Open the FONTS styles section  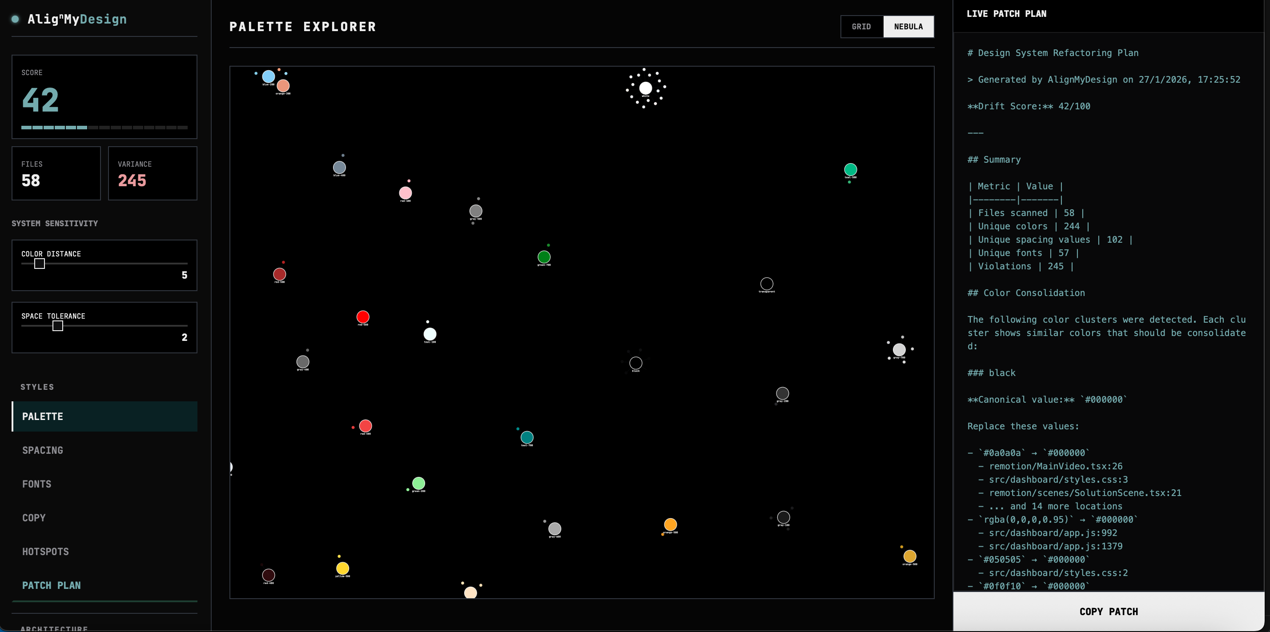[36, 484]
